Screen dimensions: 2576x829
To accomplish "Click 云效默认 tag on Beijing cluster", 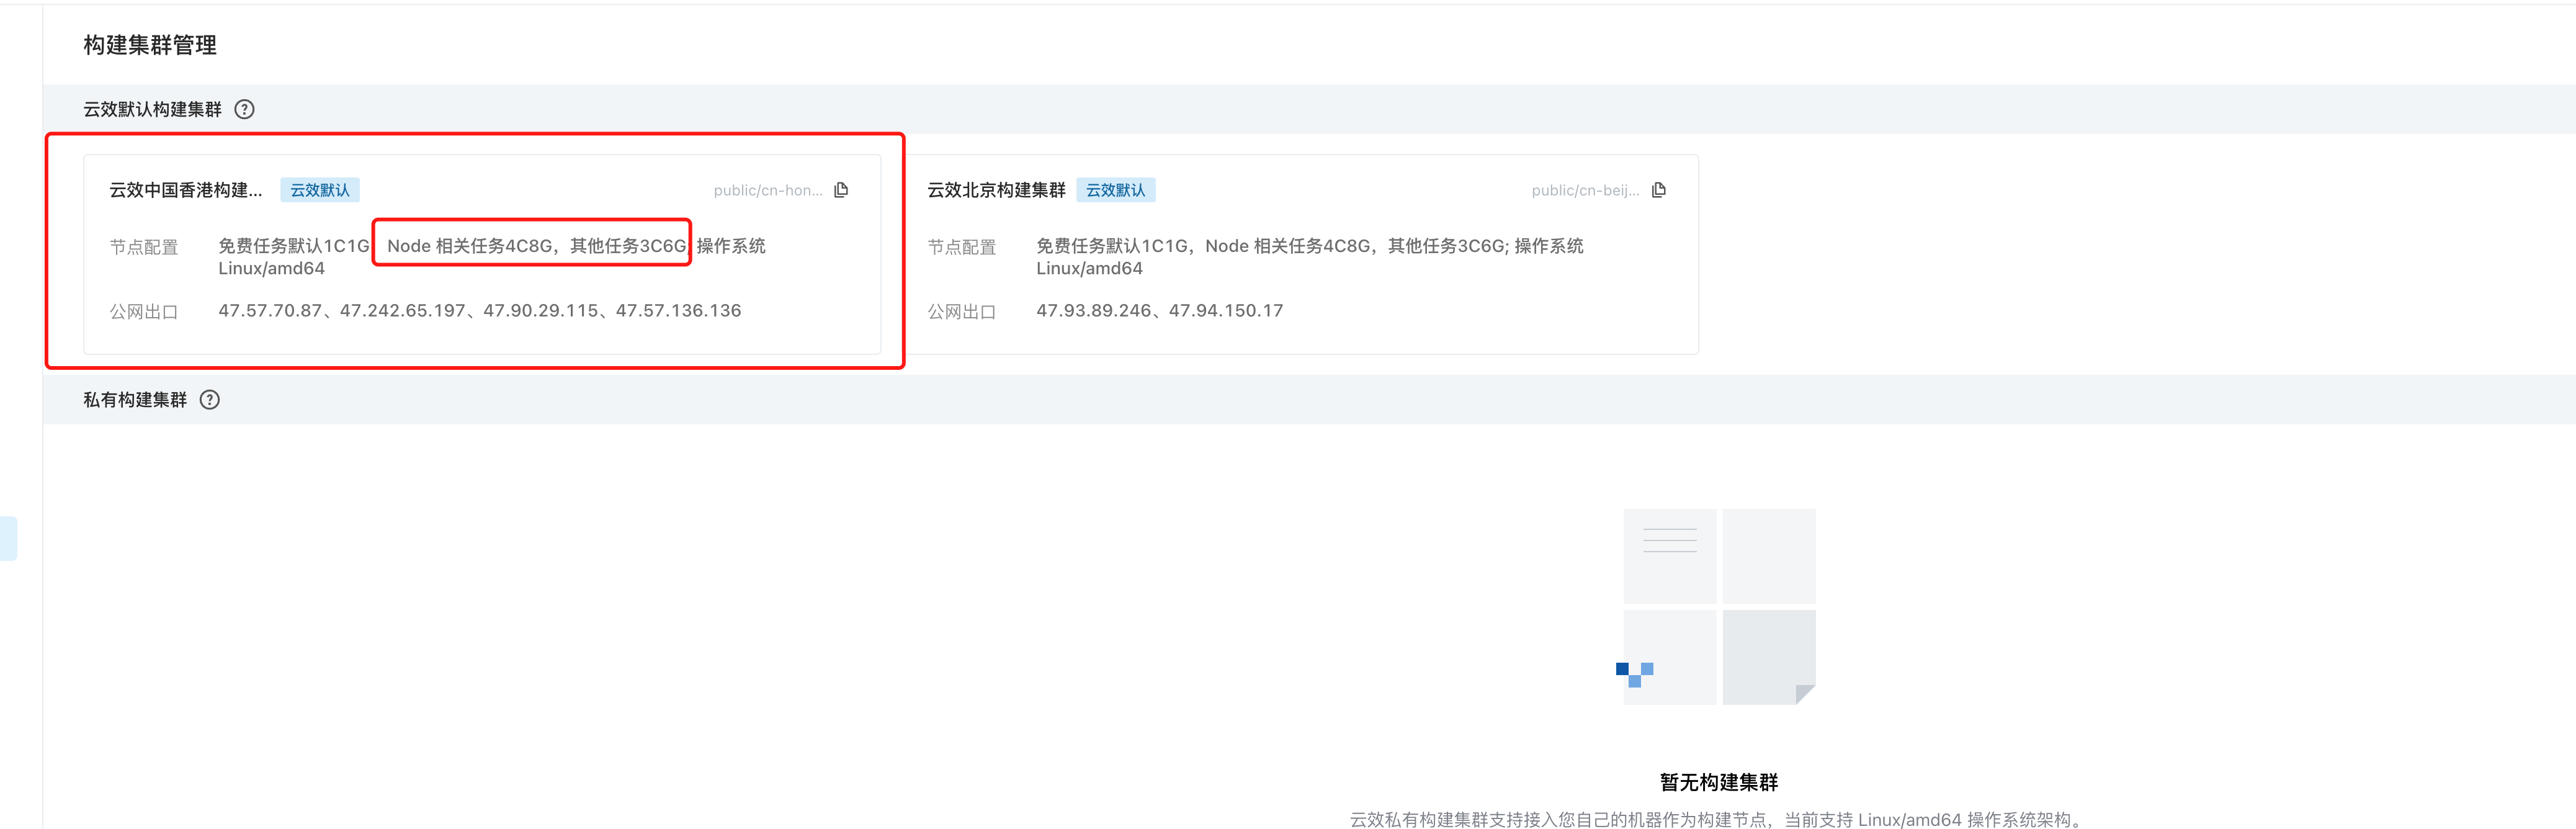I will point(1116,190).
